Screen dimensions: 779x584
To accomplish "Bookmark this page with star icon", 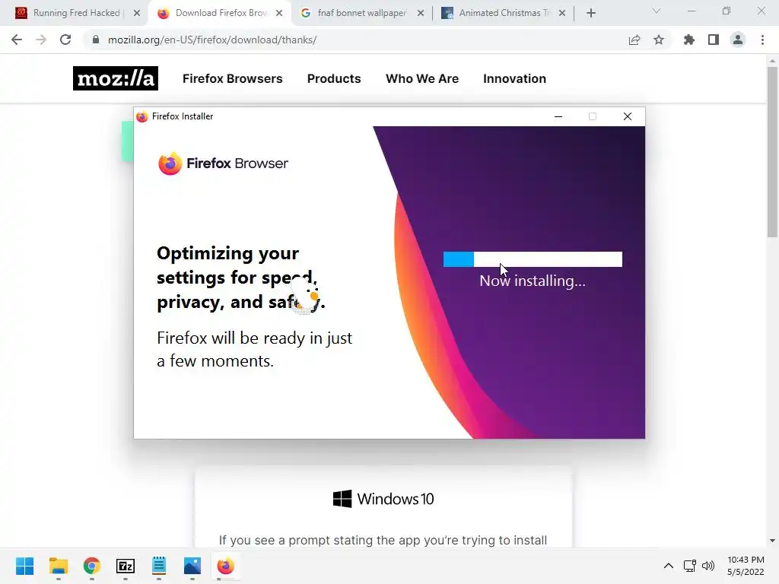I will 659,40.
